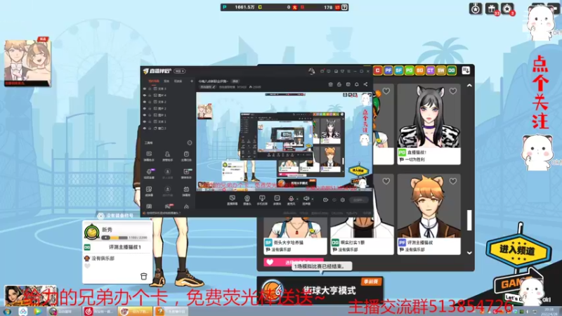Delete character using trash can icon
The image size is (562, 316).
tap(144, 276)
